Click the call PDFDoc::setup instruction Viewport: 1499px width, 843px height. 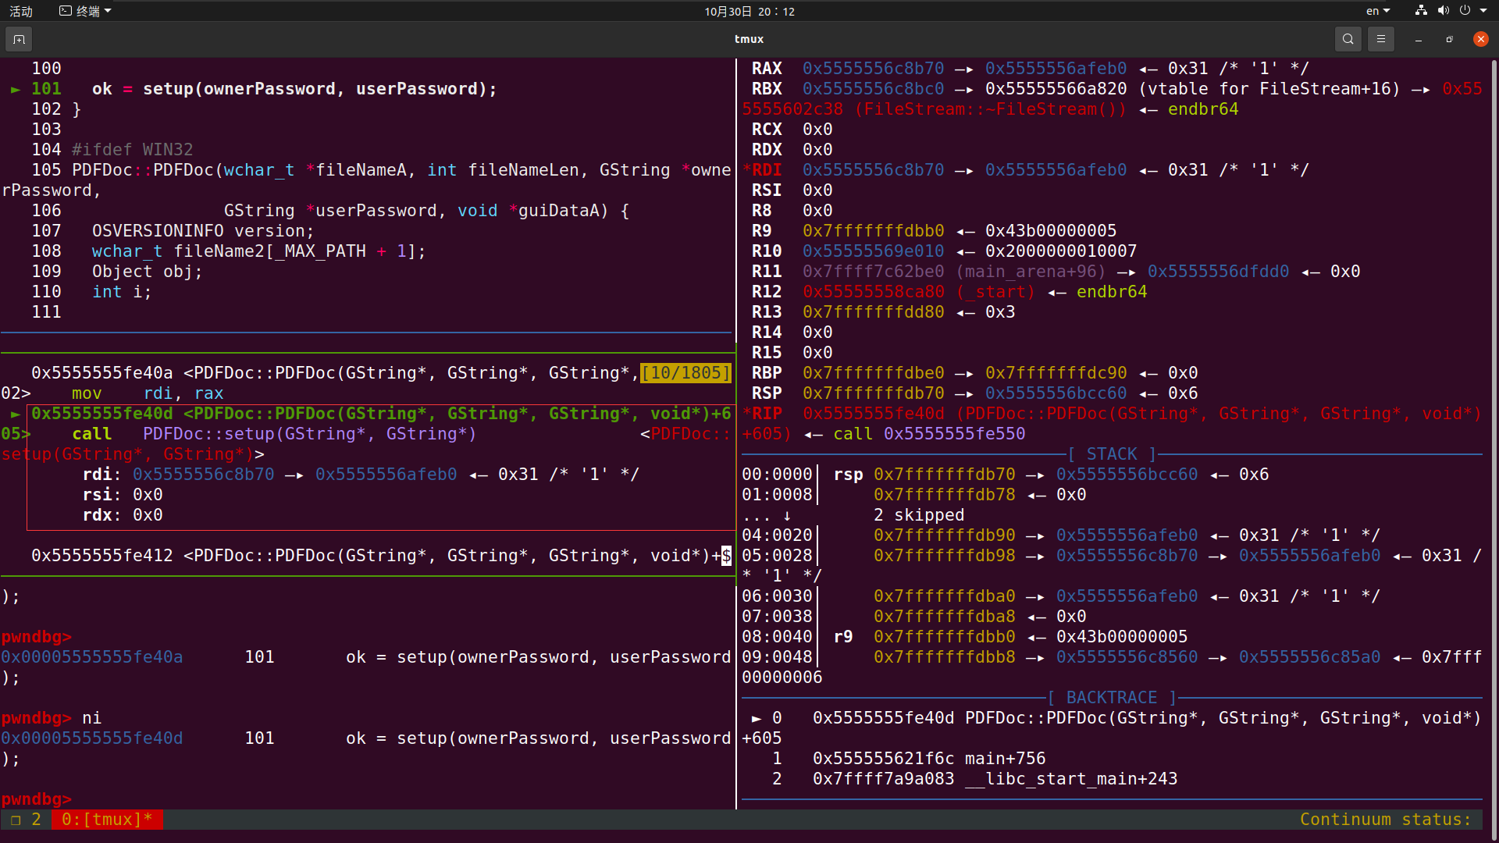pos(274,434)
